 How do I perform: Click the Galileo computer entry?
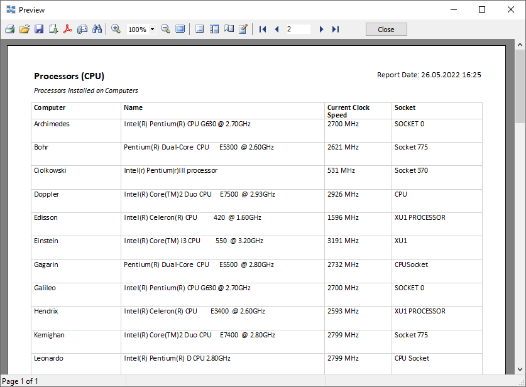click(45, 288)
